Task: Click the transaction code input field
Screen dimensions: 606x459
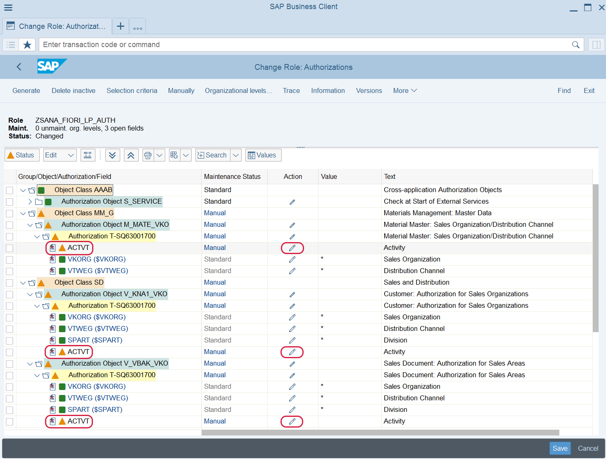Action: (311, 45)
